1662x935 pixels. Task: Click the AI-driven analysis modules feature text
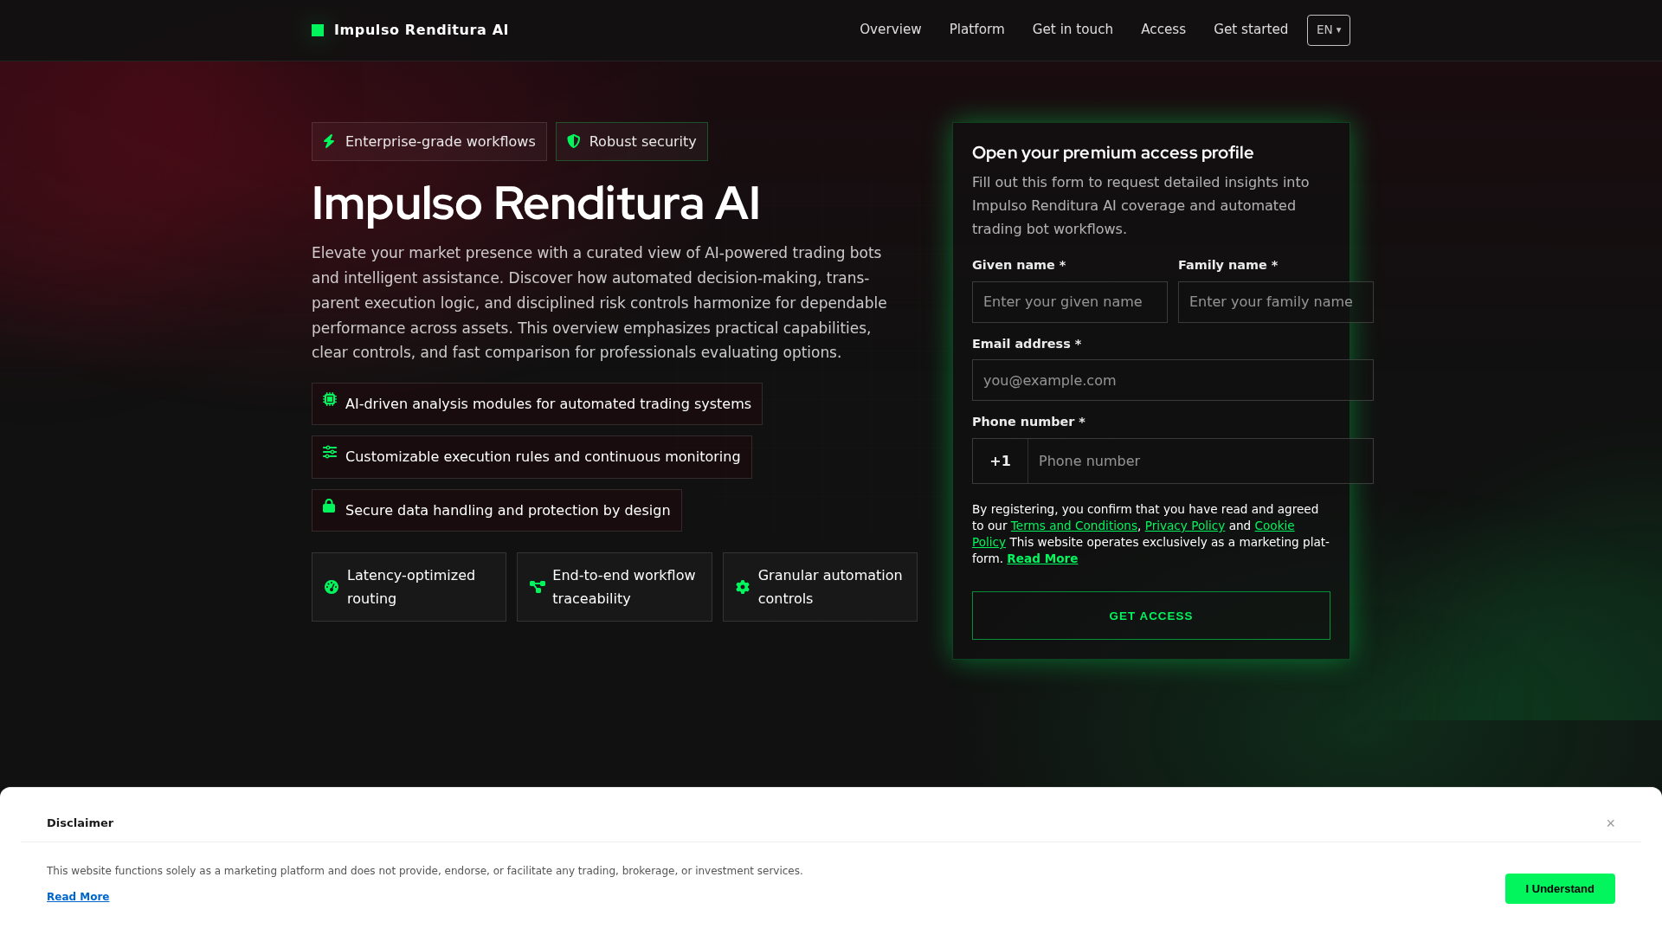(548, 404)
